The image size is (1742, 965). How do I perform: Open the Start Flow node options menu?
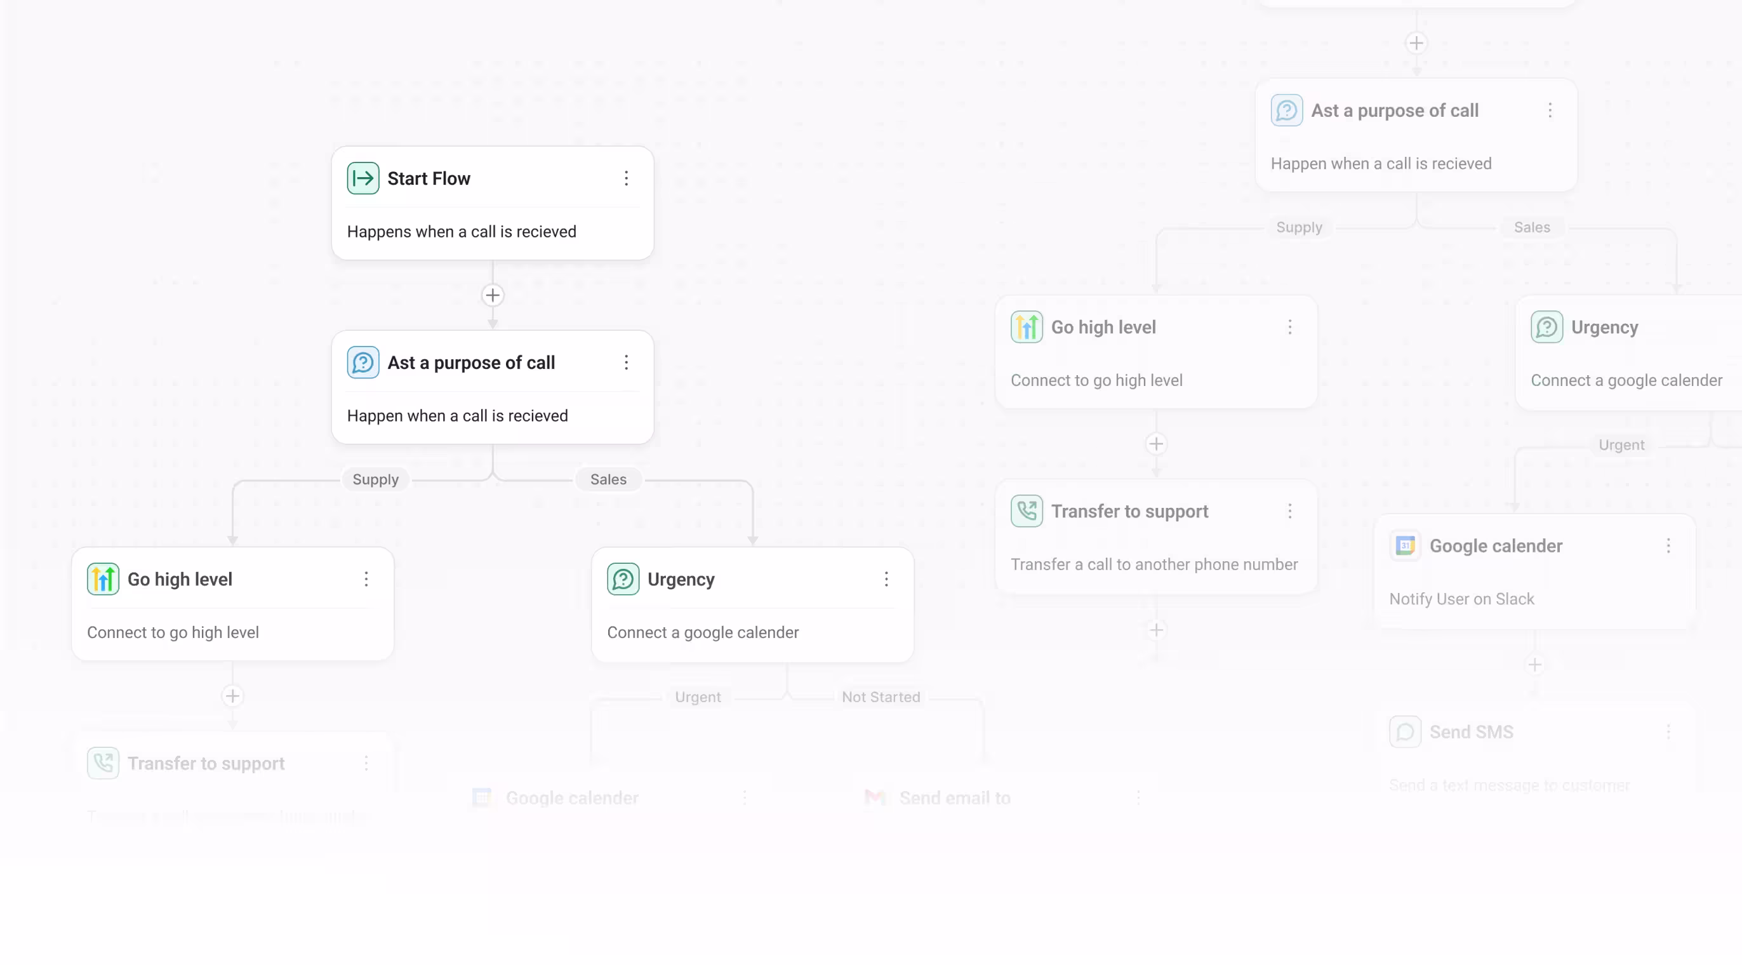(626, 178)
